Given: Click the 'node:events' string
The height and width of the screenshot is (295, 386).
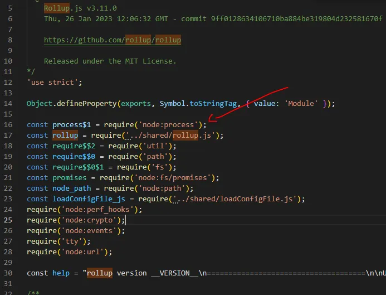Looking at the screenshot, I should point(89,231).
